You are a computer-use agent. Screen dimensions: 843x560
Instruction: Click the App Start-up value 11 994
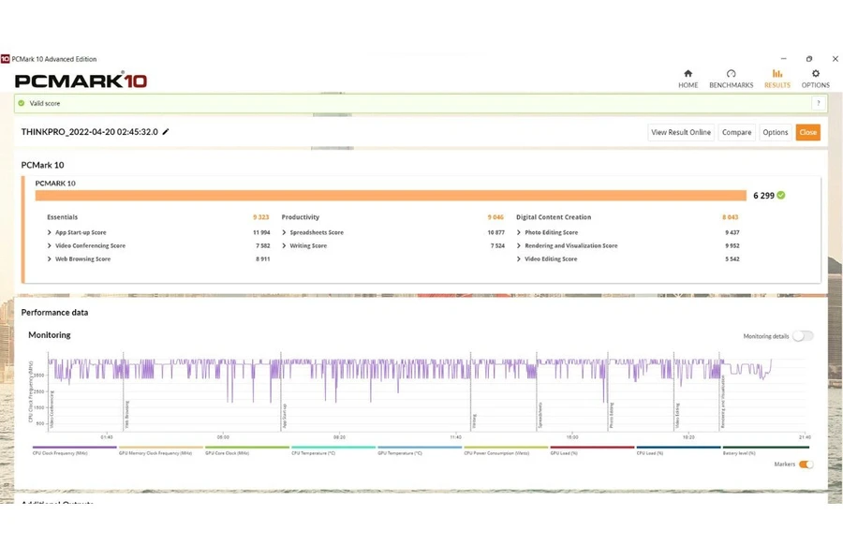click(261, 232)
